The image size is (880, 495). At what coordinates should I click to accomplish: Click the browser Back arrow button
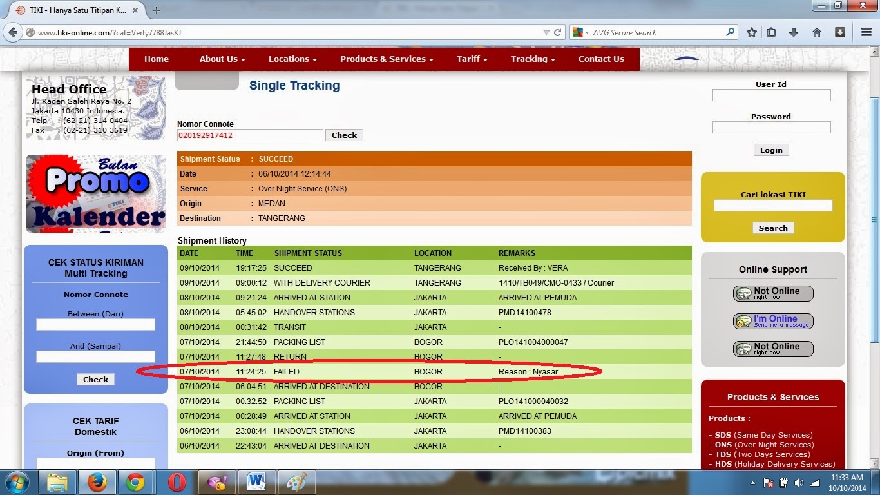coord(13,32)
